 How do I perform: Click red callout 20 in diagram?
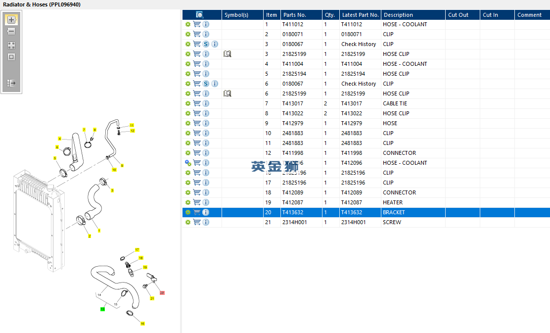[162, 292]
